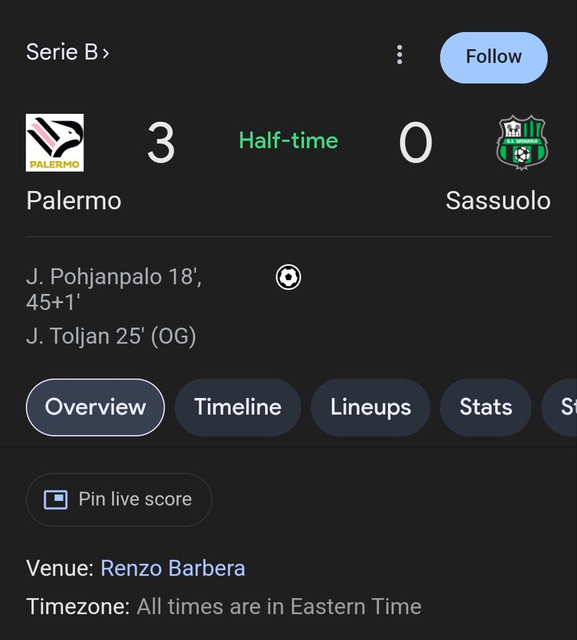Open the three-dot more options menu
This screenshot has height=640, width=577.
pos(400,55)
